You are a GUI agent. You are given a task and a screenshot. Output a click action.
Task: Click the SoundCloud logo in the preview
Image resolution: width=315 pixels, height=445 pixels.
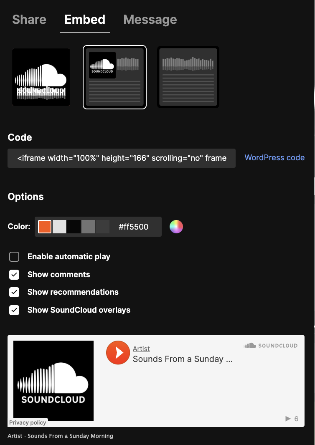[270, 345]
